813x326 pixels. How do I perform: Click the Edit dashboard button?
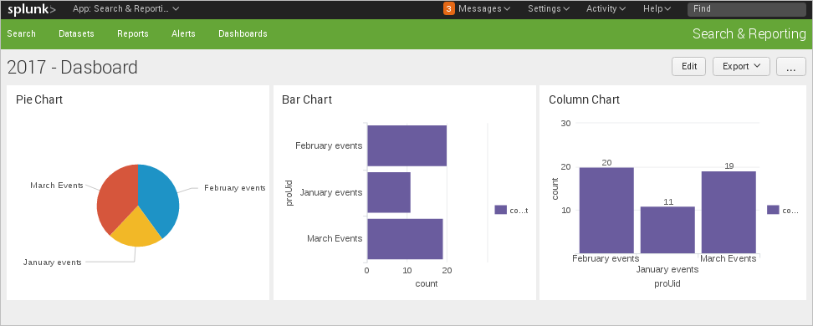[x=688, y=66]
